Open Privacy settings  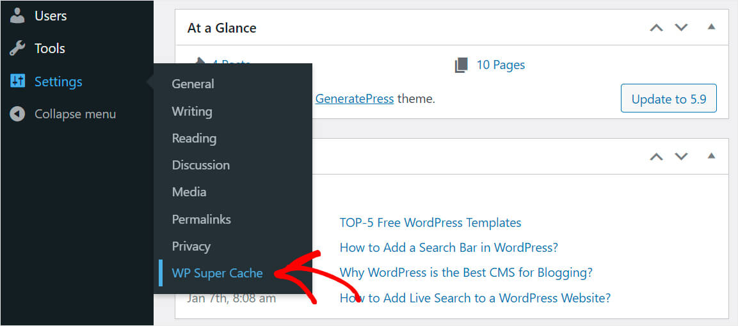[191, 247]
